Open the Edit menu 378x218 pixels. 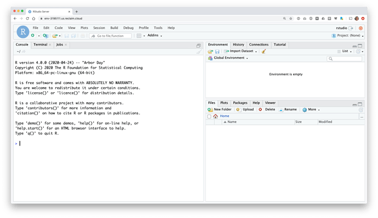[x=46, y=28]
